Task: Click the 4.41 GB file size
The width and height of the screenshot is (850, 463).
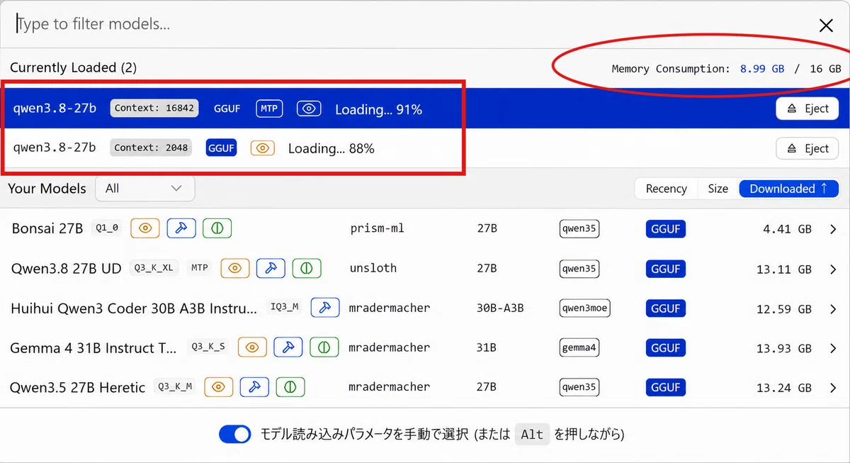Action: 787,229
